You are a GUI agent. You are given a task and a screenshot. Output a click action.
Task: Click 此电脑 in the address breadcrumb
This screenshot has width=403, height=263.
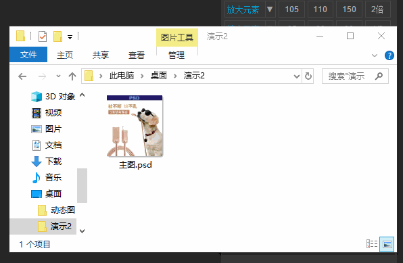[122, 76]
